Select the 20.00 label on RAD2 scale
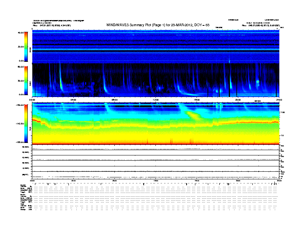This screenshot has height=232, width=301. point(21,47)
